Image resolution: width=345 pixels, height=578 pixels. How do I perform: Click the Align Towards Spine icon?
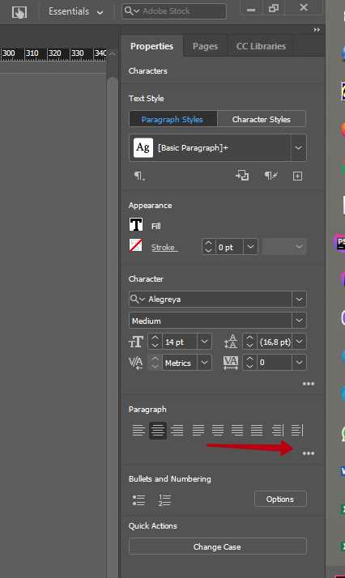(x=277, y=430)
